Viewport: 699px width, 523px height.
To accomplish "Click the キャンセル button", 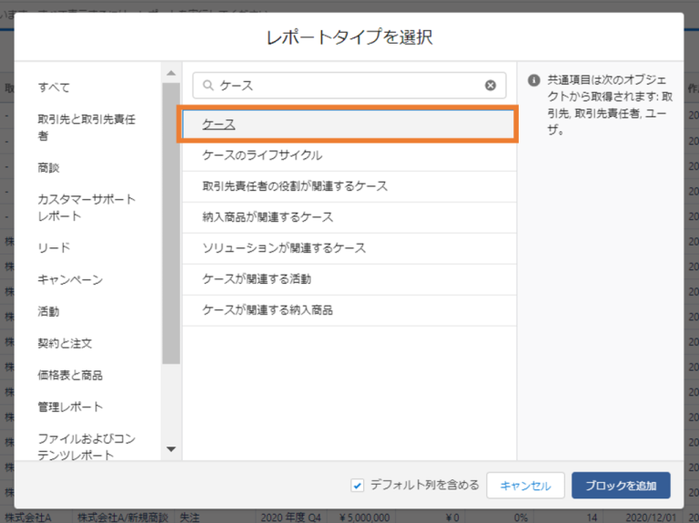I will pyautogui.click(x=525, y=486).
